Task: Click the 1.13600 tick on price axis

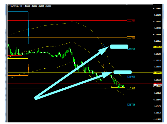Action: tap(157, 28)
